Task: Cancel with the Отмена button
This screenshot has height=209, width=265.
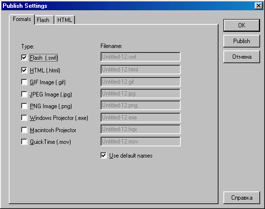Action: tap(241, 57)
